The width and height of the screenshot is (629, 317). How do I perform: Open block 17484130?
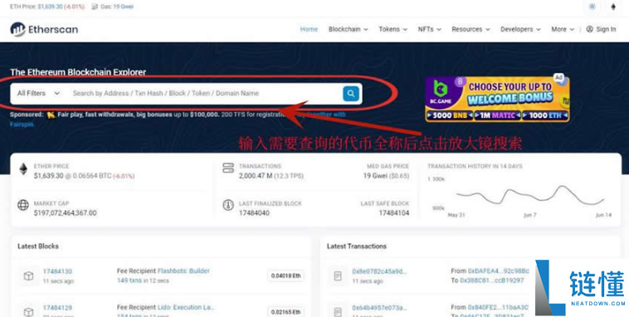[57, 271]
